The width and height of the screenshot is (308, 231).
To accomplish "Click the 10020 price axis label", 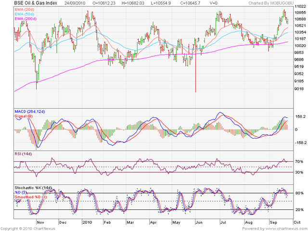I will (300, 46).
